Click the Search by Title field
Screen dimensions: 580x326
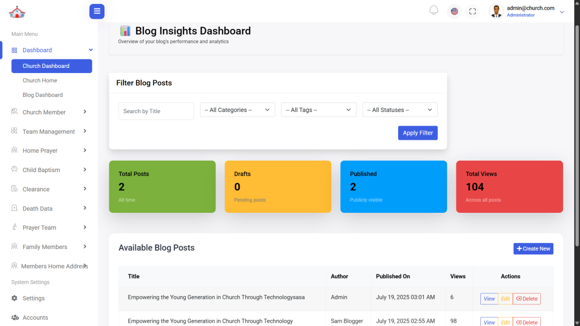coord(156,111)
